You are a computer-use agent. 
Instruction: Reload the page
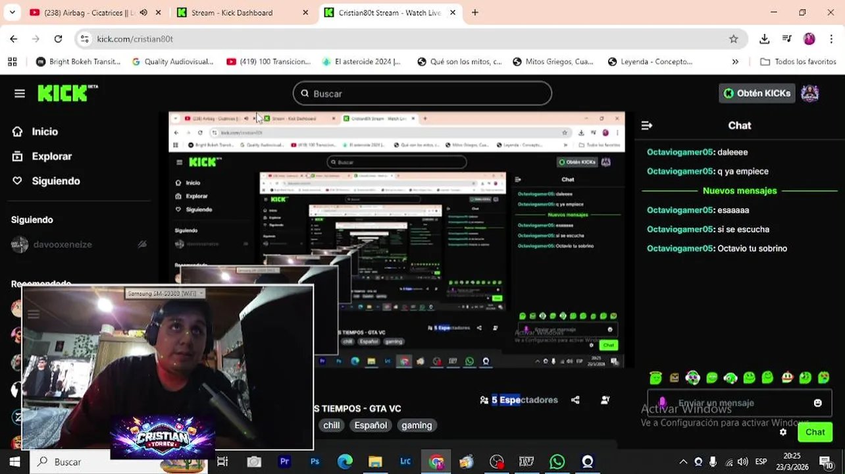[x=58, y=39]
